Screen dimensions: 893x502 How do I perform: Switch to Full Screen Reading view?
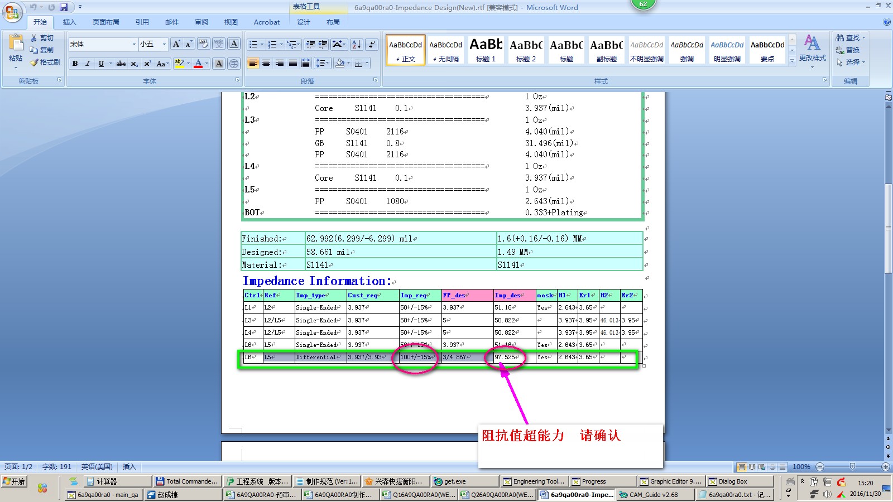[752, 467]
